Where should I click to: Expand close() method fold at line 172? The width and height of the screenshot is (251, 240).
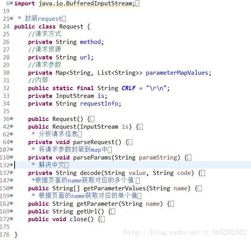12,218
